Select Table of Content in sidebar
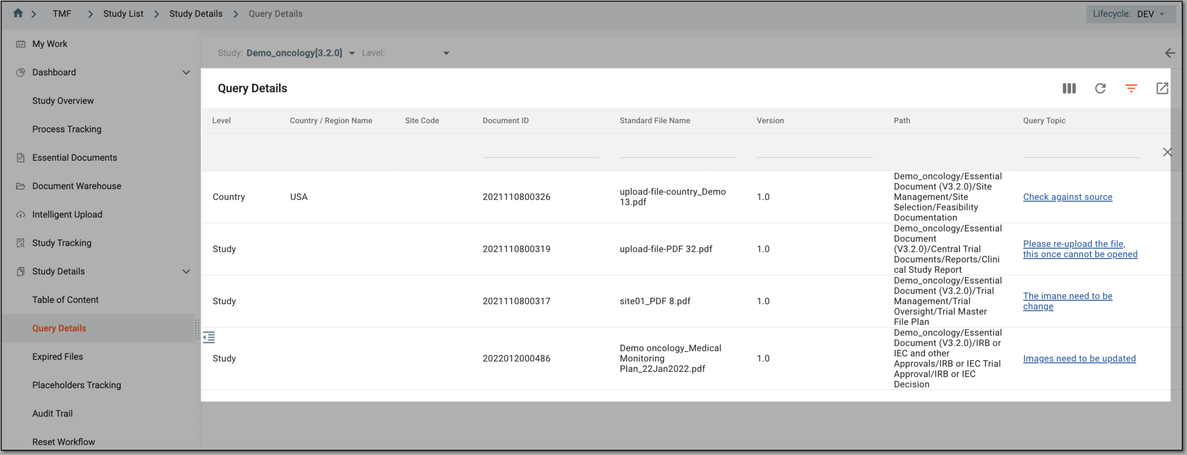This screenshot has height=455, width=1187. tap(65, 300)
